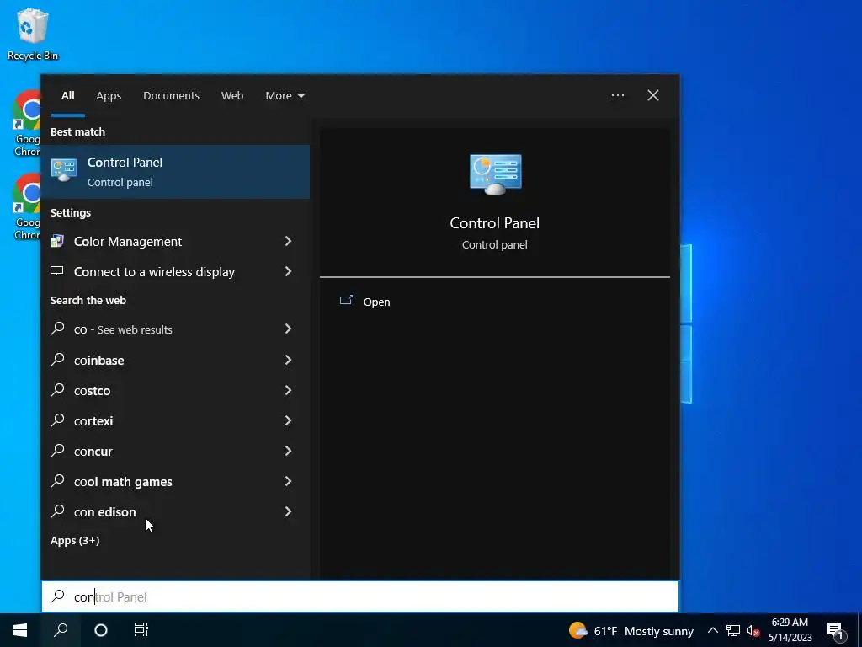This screenshot has height=647, width=862.
Task: Click the taskbar Search icon
Action: (x=61, y=630)
